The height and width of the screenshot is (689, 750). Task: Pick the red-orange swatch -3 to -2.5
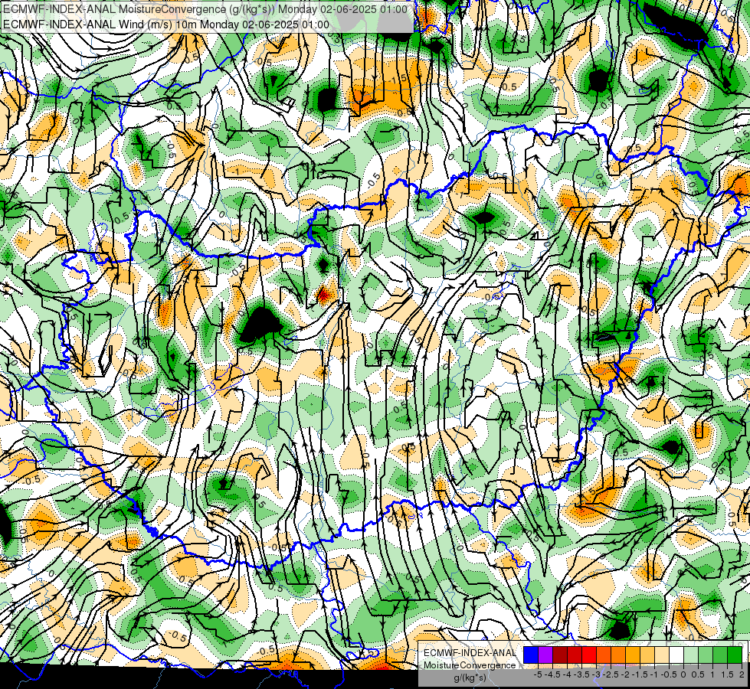[x=604, y=655]
